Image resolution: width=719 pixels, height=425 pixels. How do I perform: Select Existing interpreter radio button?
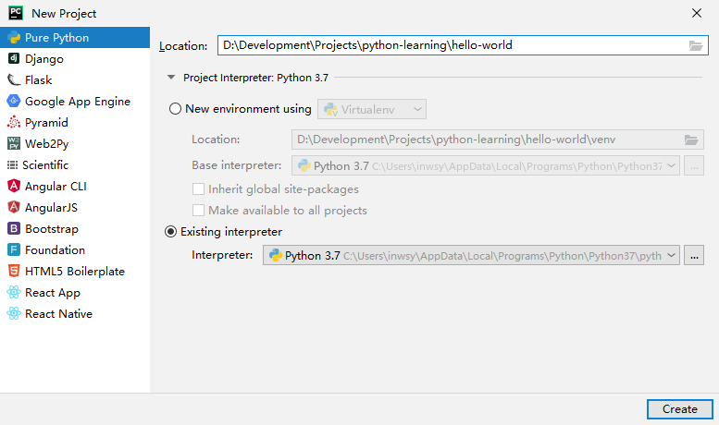170,232
